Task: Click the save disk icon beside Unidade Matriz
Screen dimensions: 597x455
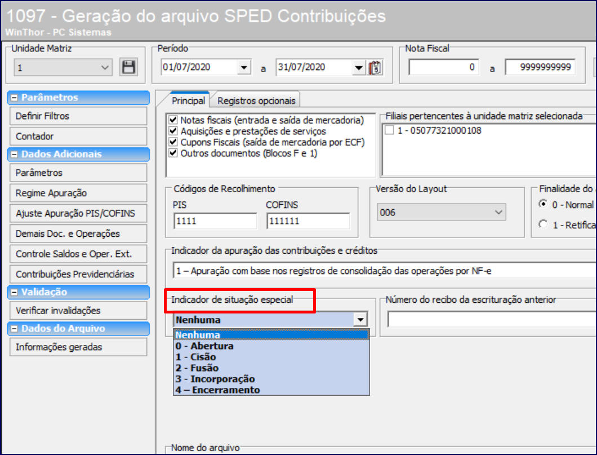Action: point(128,67)
